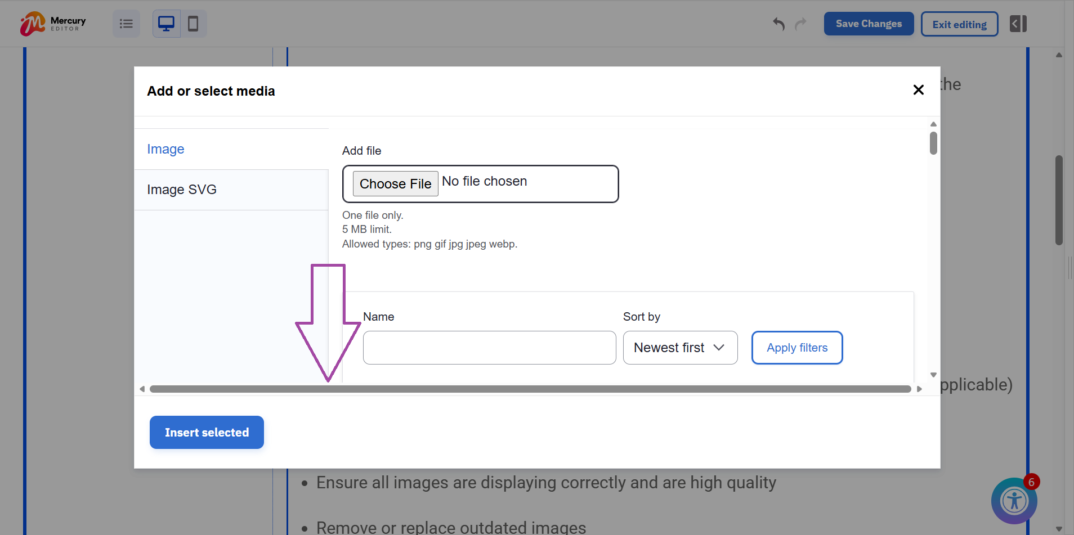Collapse the side panel with the arrow icon

(x=1018, y=23)
